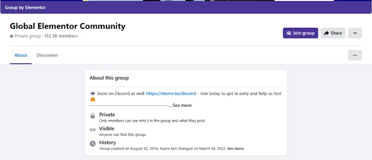
Task: Click the clock icon beside History
Action: coord(93,144)
